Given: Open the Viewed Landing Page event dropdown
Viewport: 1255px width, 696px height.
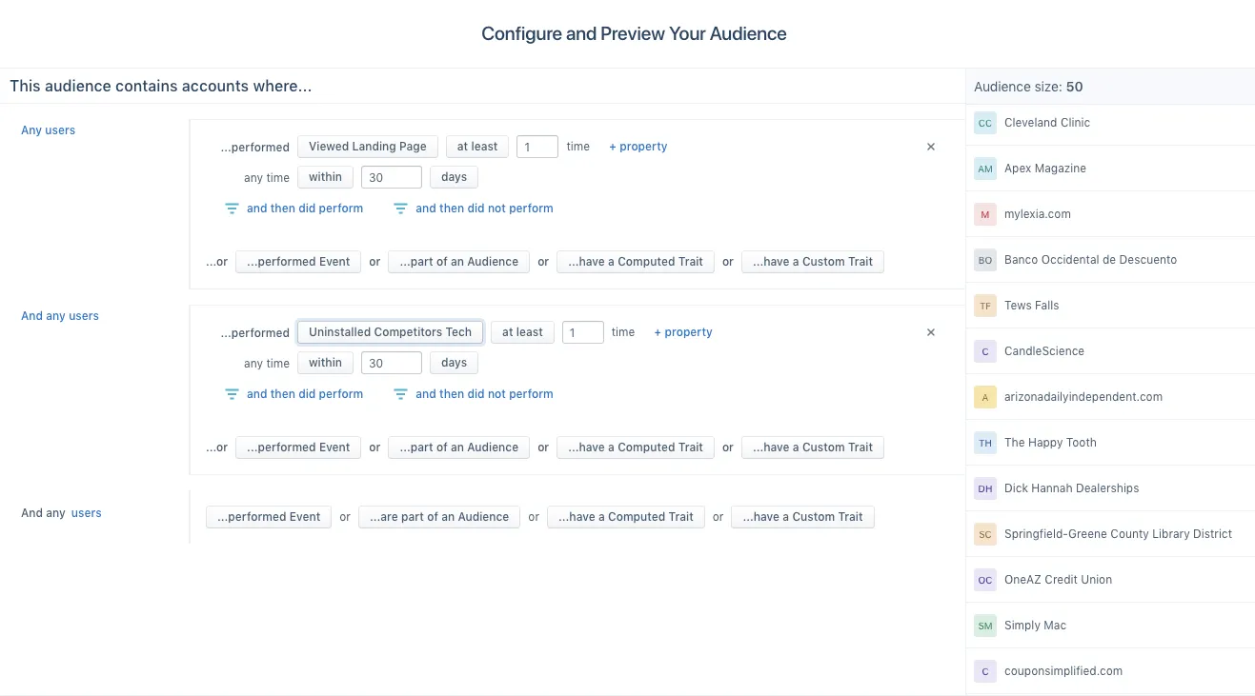Looking at the screenshot, I should coord(367,147).
